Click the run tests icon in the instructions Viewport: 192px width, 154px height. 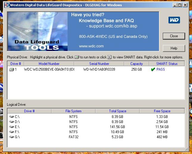click(77, 57)
